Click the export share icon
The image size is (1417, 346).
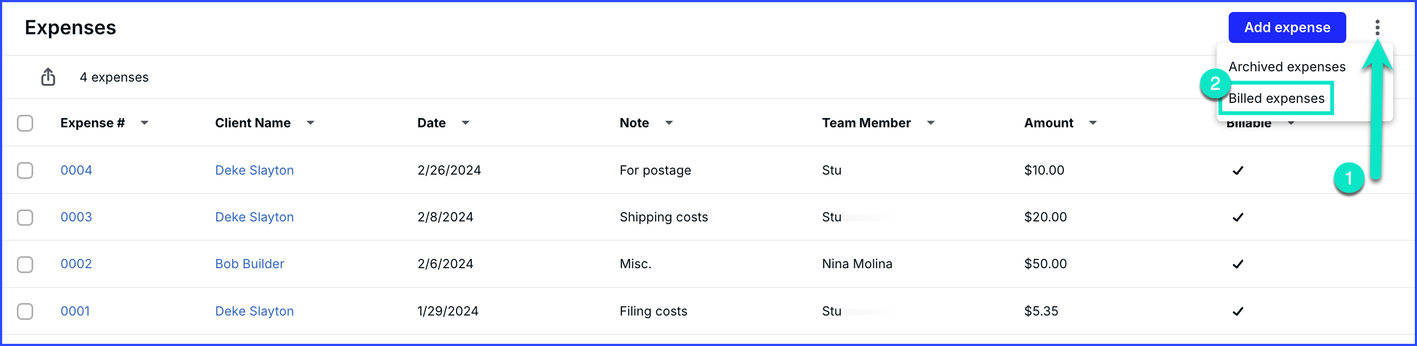[48, 77]
